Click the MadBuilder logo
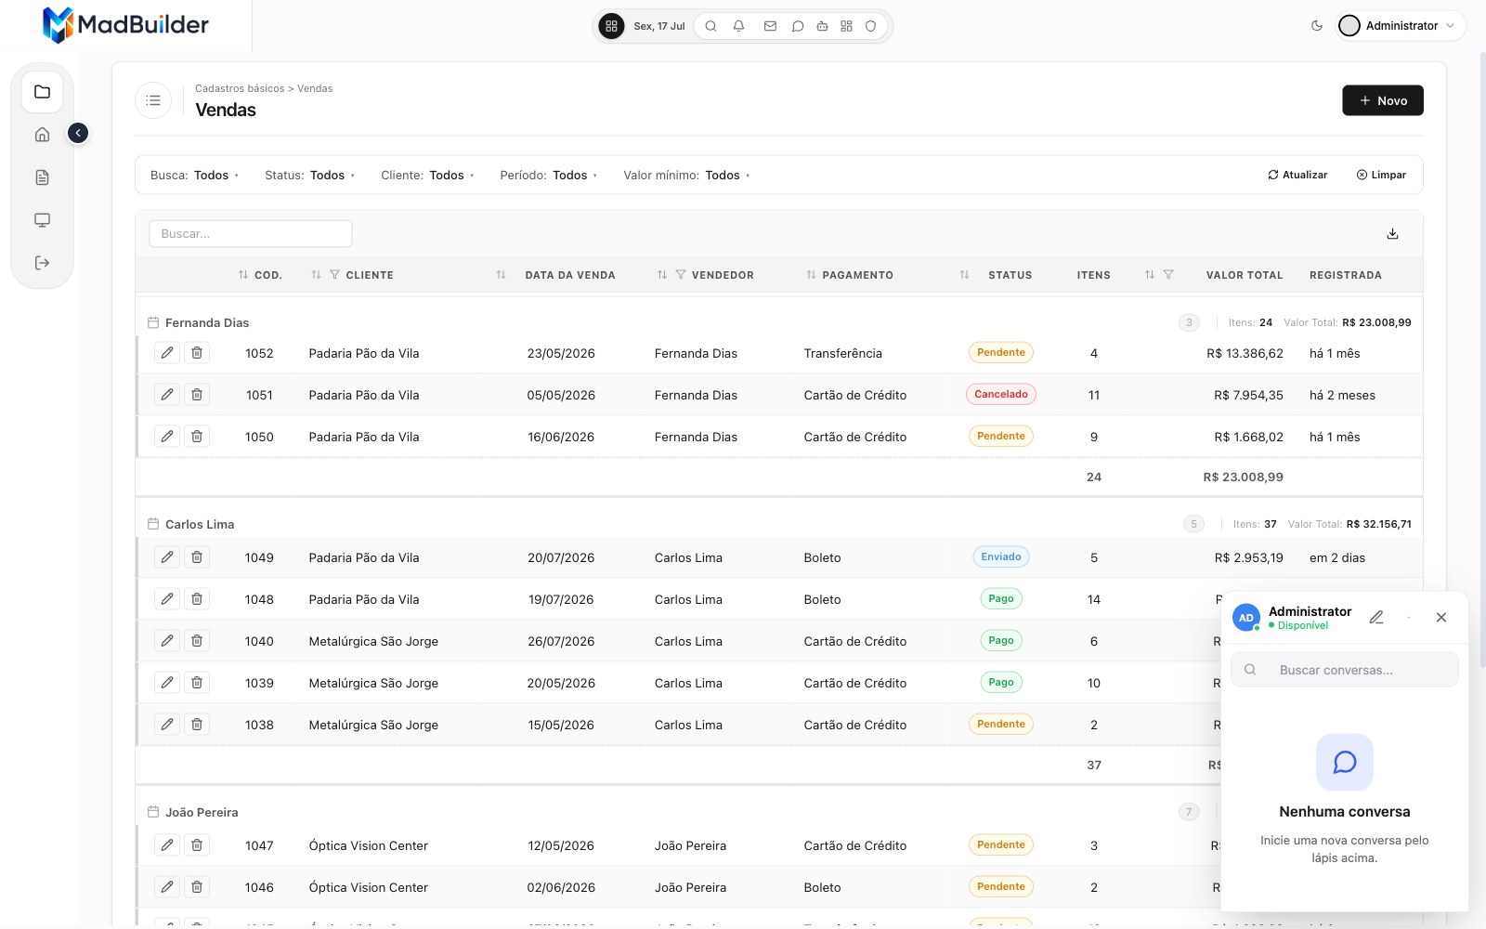The width and height of the screenshot is (1486, 929). [125, 25]
